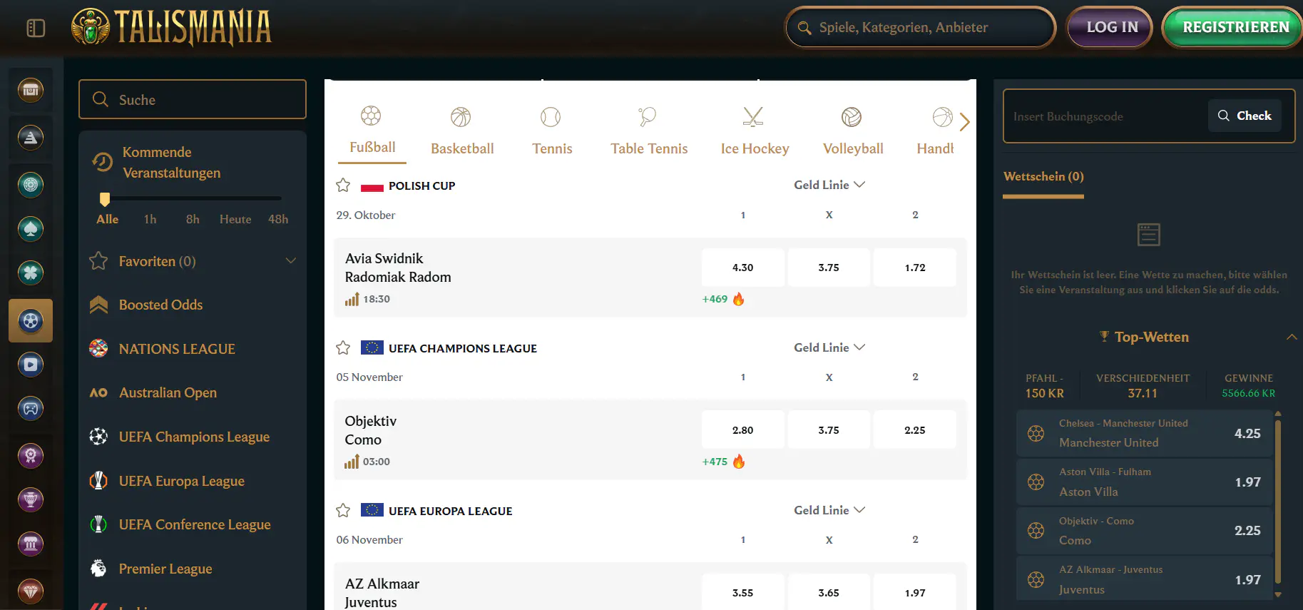
Task: Click the Boosted Odds chevron icon
Action: click(x=98, y=305)
